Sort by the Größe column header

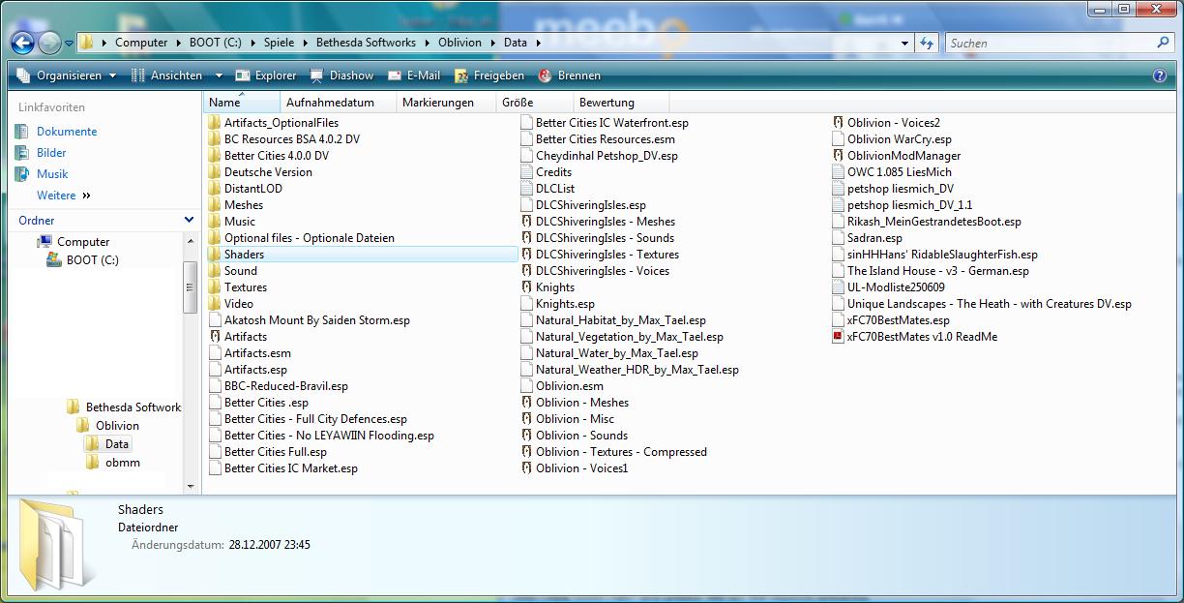518,103
